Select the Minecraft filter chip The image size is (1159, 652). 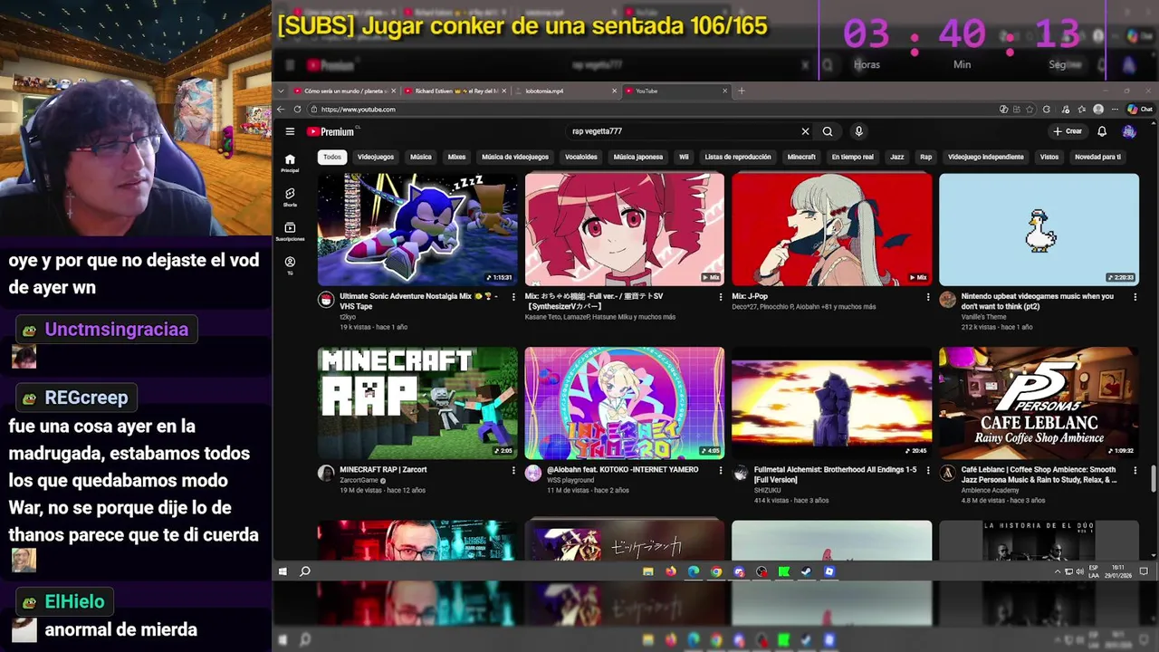[801, 157]
